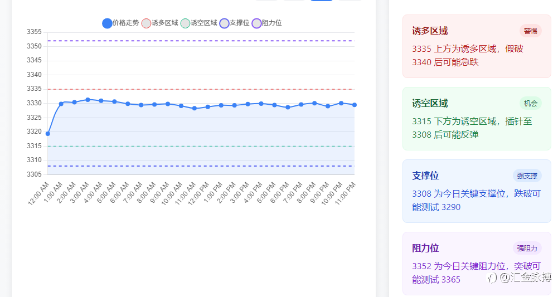This screenshot has width=558, height=297.
Task: Click the 8:00 PM data point
Action: 314,103
